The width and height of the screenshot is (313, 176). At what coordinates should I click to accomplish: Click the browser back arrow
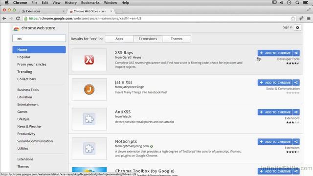[4, 19]
